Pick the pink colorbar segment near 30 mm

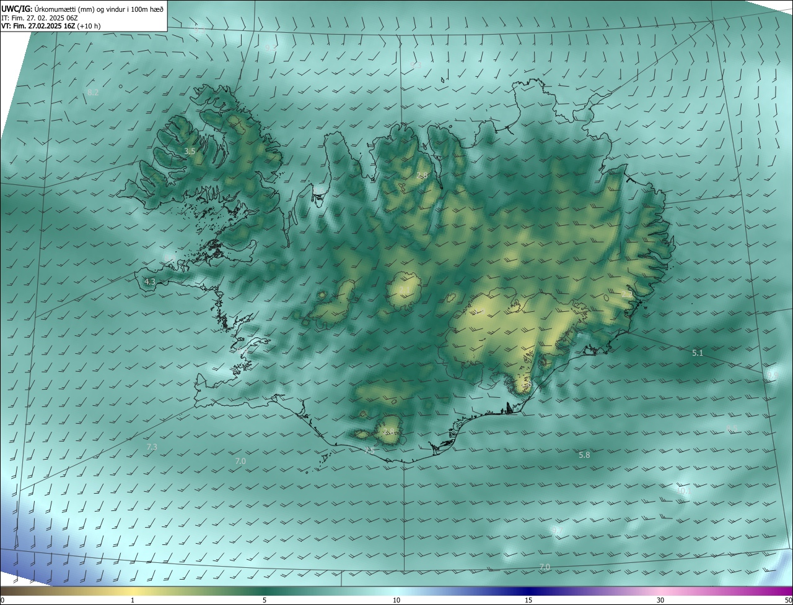coord(660,591)
